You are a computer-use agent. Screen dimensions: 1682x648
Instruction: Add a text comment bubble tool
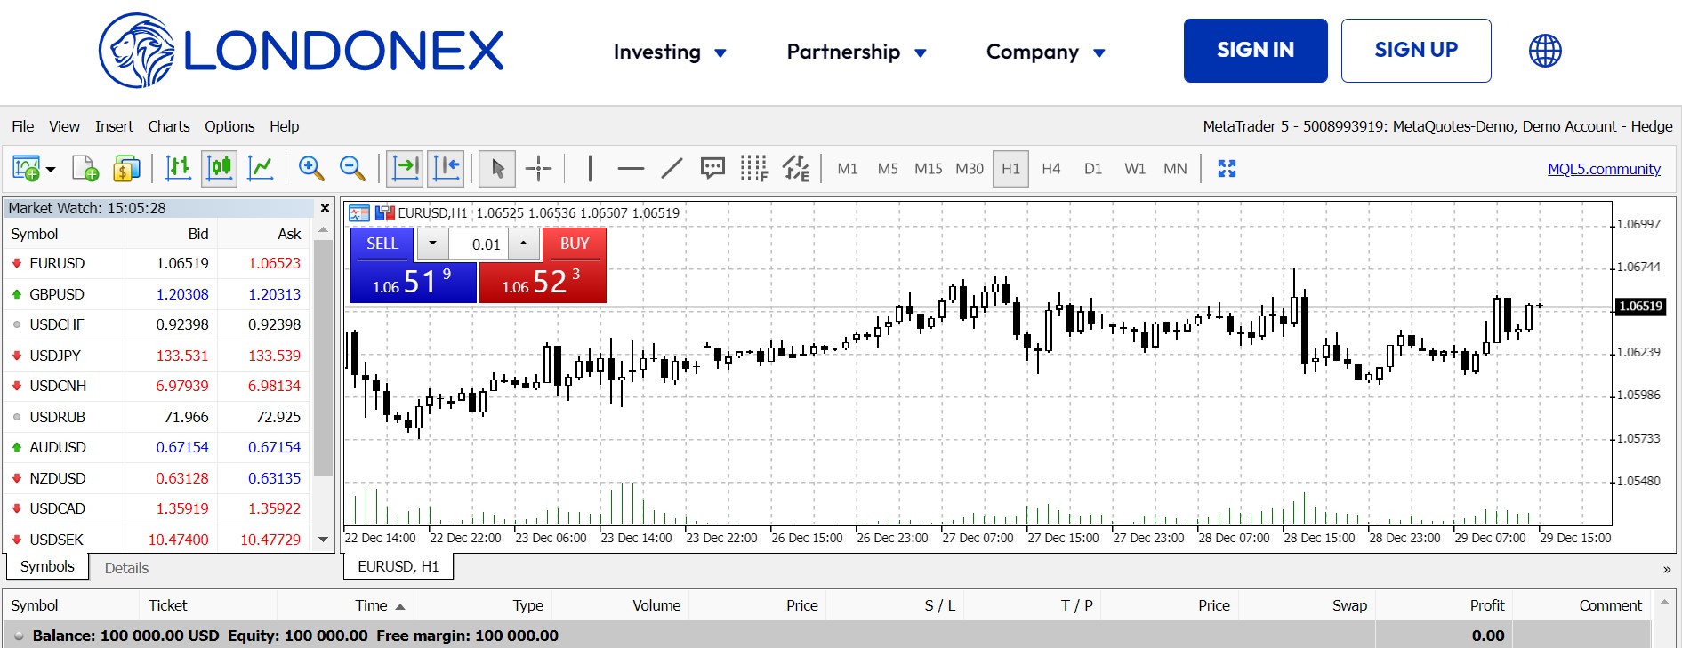click(x=712, y=168)
